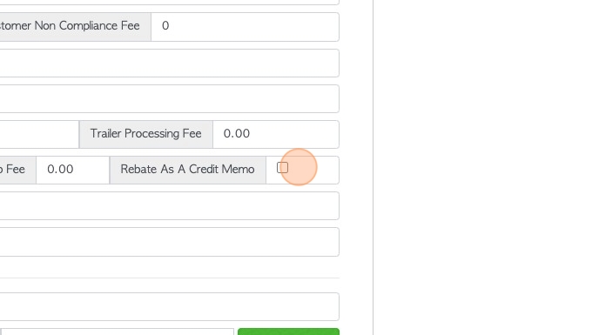Click the Rebate As A Credit Memo label
The image size is (599, 335).
(187, 170)
